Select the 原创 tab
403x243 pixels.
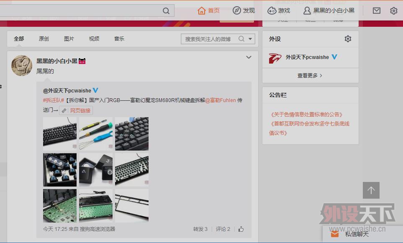point(44,39)
